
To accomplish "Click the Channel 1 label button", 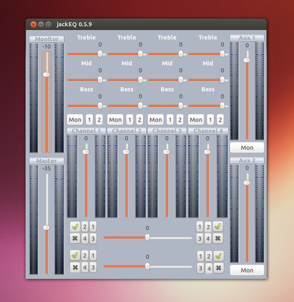I will pos(86,131).
